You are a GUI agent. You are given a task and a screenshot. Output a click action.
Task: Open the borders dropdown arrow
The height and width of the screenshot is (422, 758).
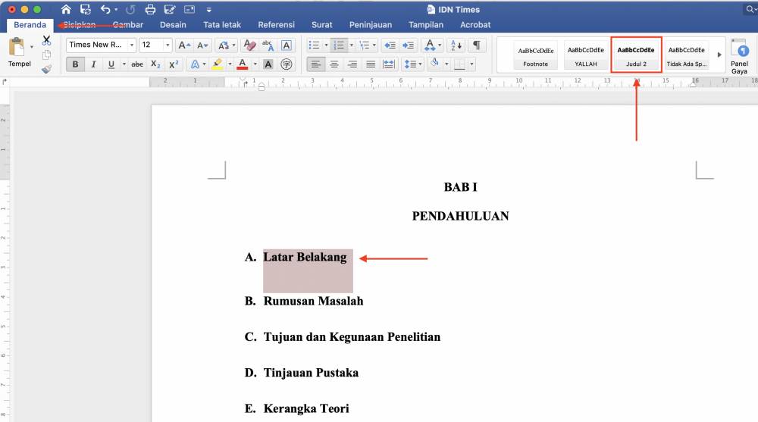point(471,64)
